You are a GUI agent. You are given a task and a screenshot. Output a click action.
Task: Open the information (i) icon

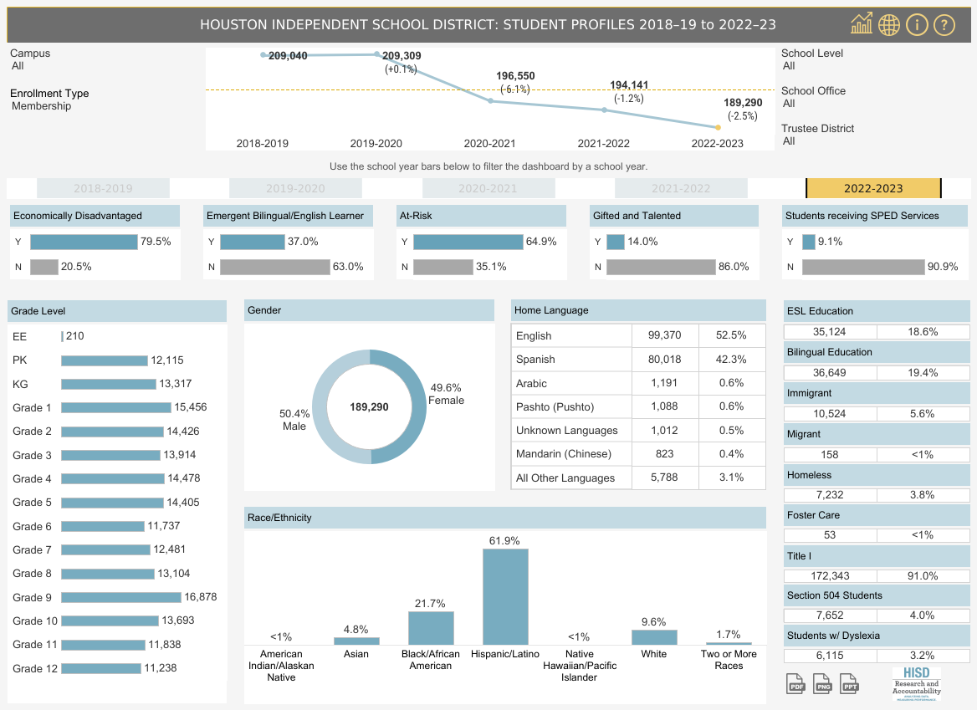[917, 25]
